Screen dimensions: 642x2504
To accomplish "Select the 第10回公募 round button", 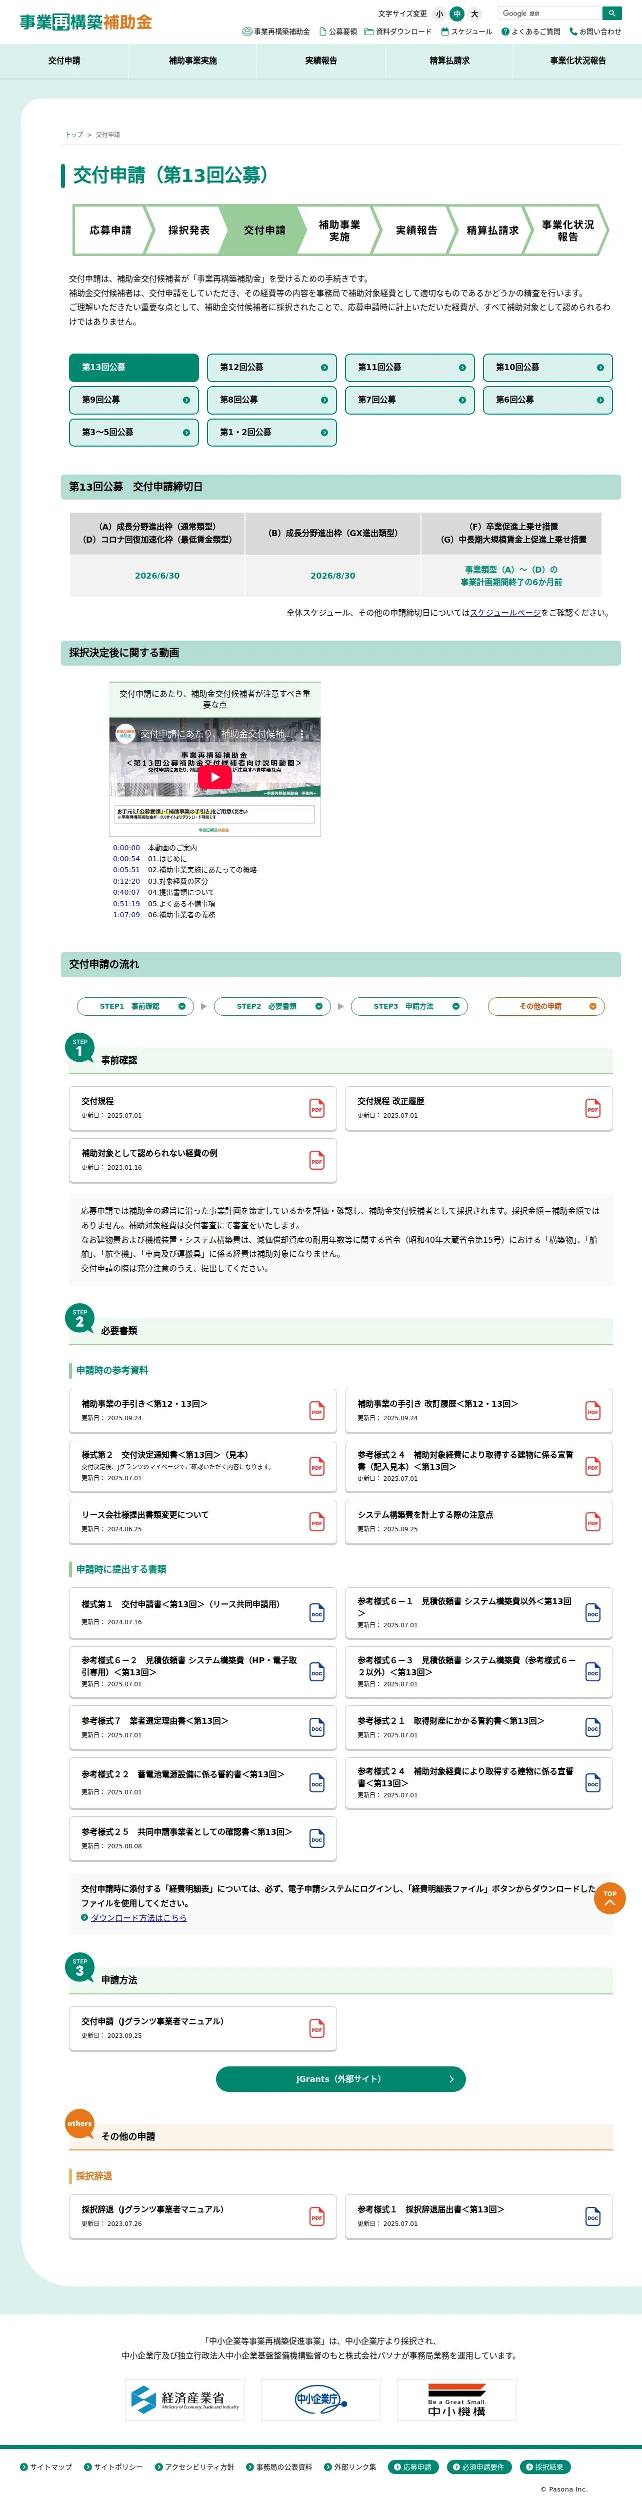I will (x=548, y=368).
